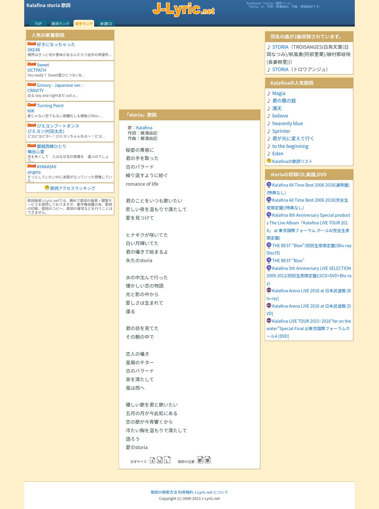Click exclamation icon beside 歌詞アクセスランキング
The height and width of the screenshot is (509, 379).
[47, 187]
